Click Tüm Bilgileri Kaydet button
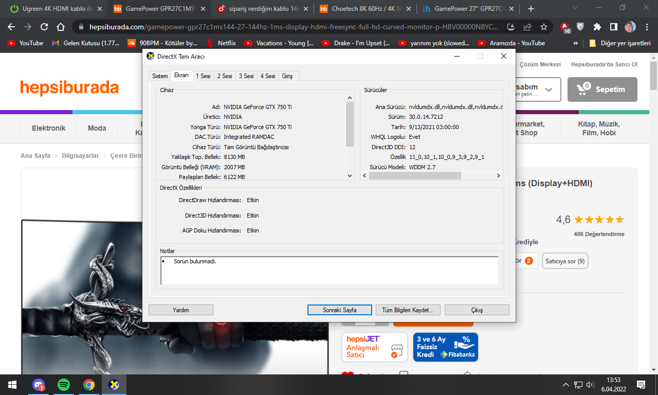 click(408, 310)
